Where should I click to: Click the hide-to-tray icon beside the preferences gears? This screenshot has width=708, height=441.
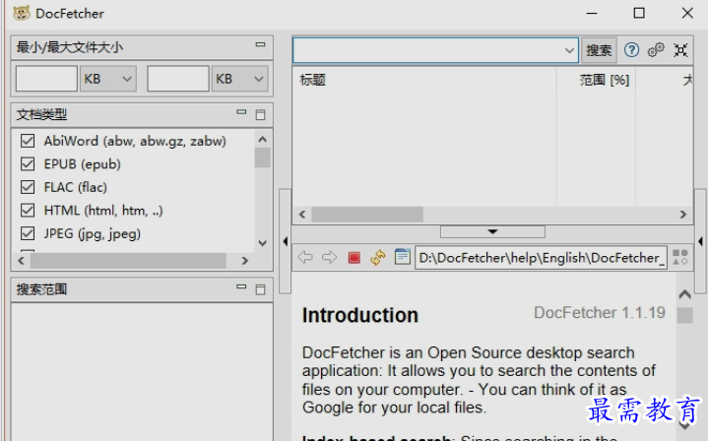(680, 49)
